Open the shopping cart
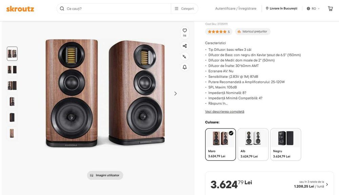The image size is (339, 195). tap(330, 8)
